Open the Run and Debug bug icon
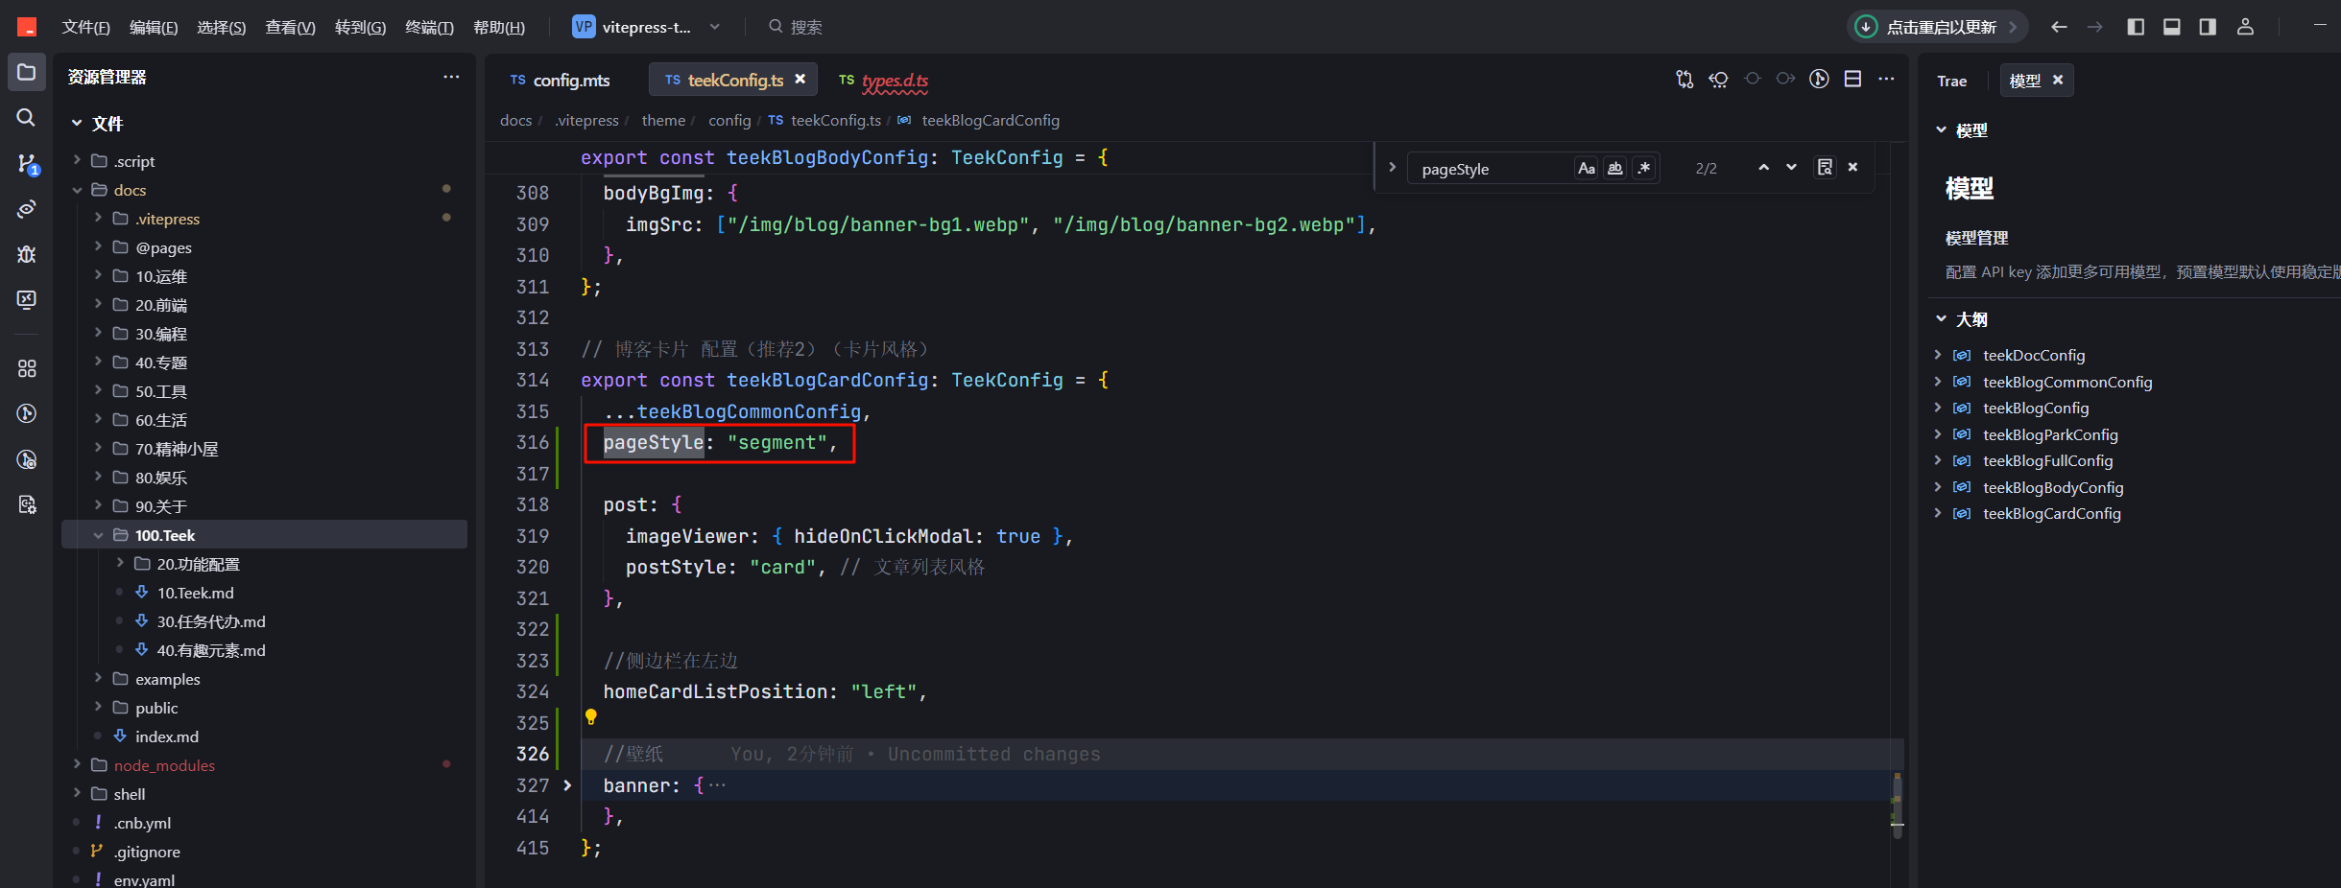 (26, 254)
